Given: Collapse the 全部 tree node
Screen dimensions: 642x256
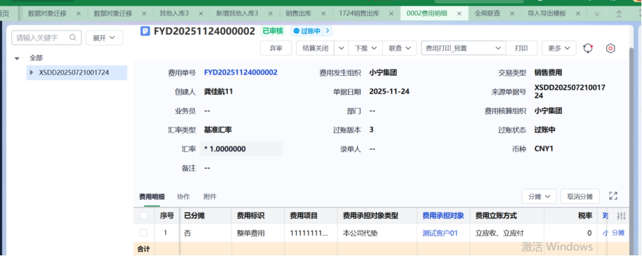Looking at the screenshot, I should [x=17, y=58].
